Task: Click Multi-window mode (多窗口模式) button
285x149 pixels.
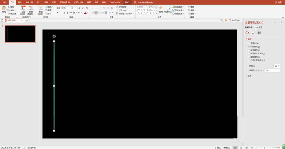Action: (235, 20)
